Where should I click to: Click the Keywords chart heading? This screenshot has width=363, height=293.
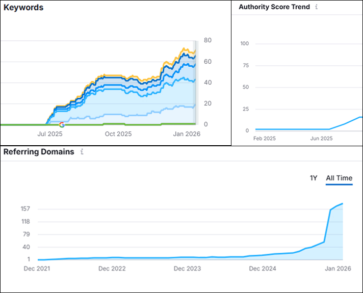click(23, 8)
